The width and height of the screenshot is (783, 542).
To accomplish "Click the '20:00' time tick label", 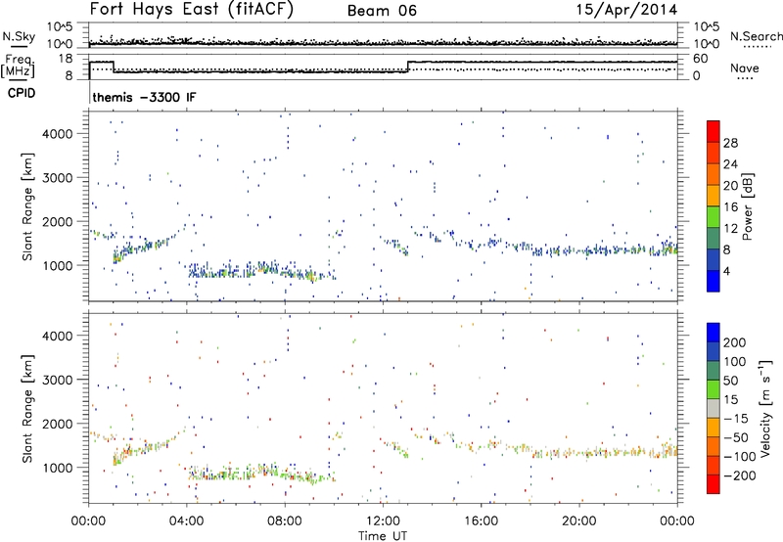I will (578, 520).
